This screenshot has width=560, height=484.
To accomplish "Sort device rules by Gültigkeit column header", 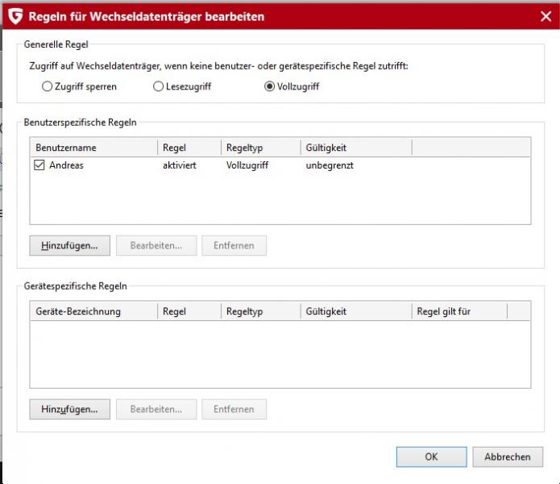I will (356, 311).
